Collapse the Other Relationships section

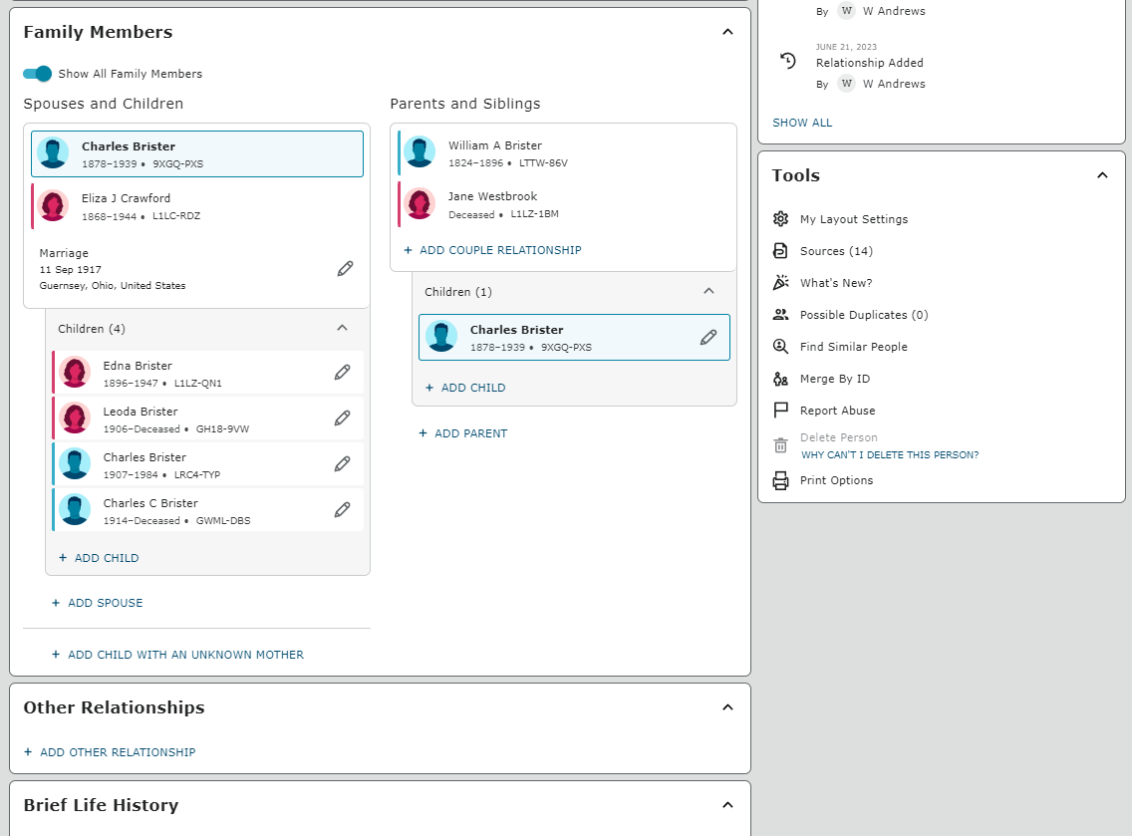(x=727, y=707)
